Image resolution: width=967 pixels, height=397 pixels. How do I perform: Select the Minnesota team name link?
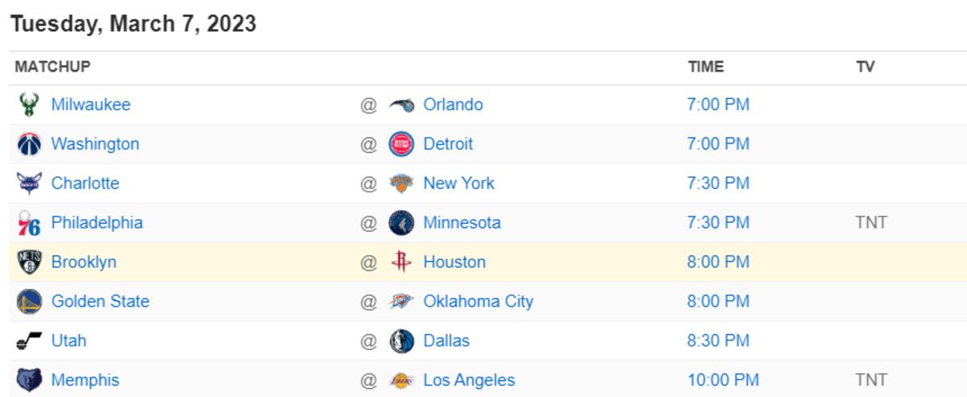tap(462, 223)
